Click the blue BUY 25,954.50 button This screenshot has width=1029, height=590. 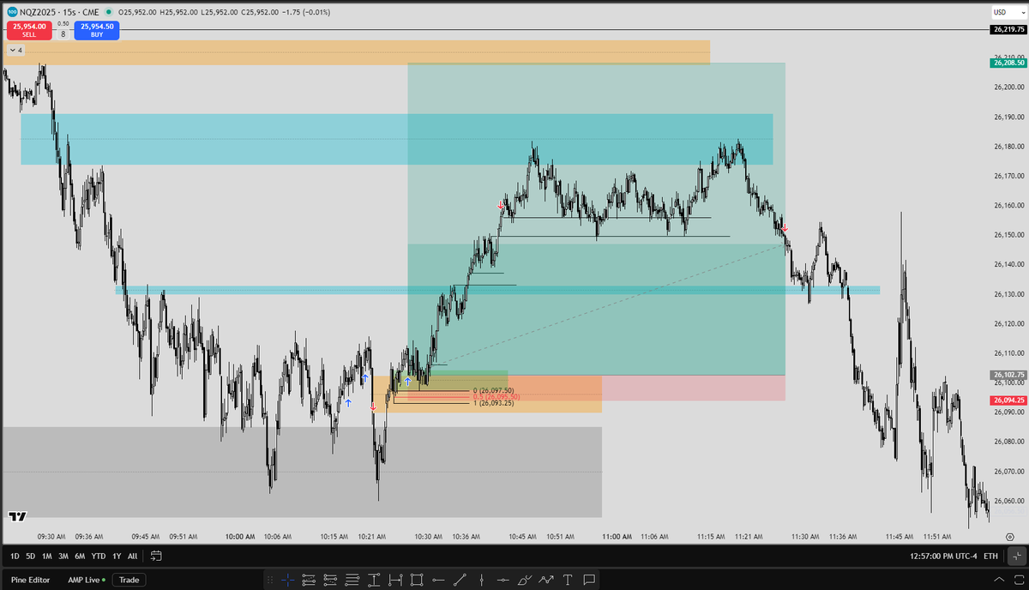[97, 30]
